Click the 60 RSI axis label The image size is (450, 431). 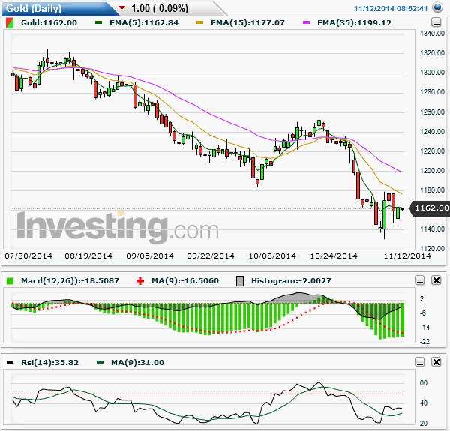coord(424,383)
